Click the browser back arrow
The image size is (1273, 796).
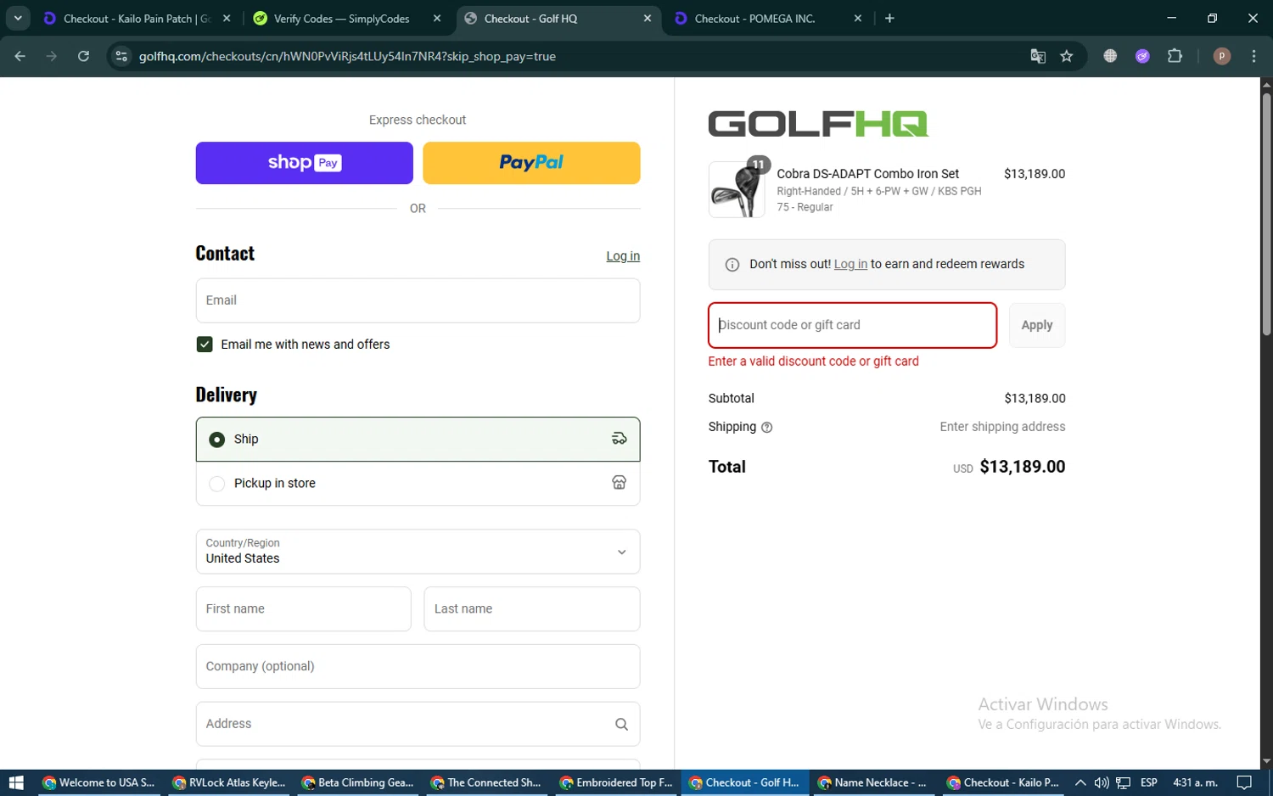click(x=20, y=56)
